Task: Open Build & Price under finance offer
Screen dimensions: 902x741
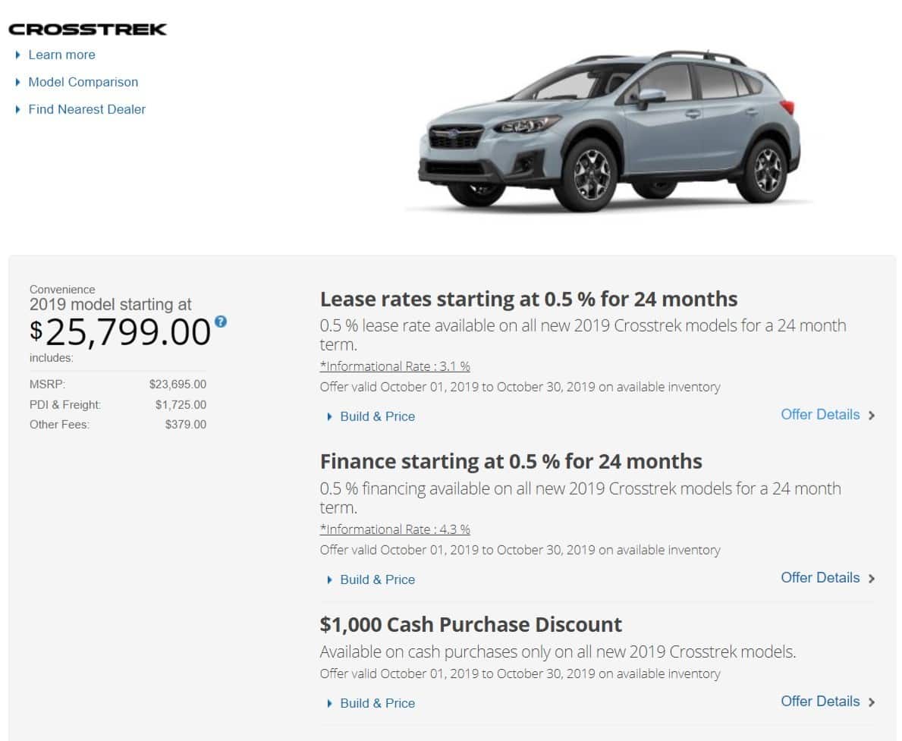Action: pos(377,579)
